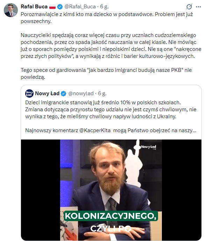The width and height of the screenshot is (207, 241).
Task: Open the @nowylad handle
Action: point(81,93)
